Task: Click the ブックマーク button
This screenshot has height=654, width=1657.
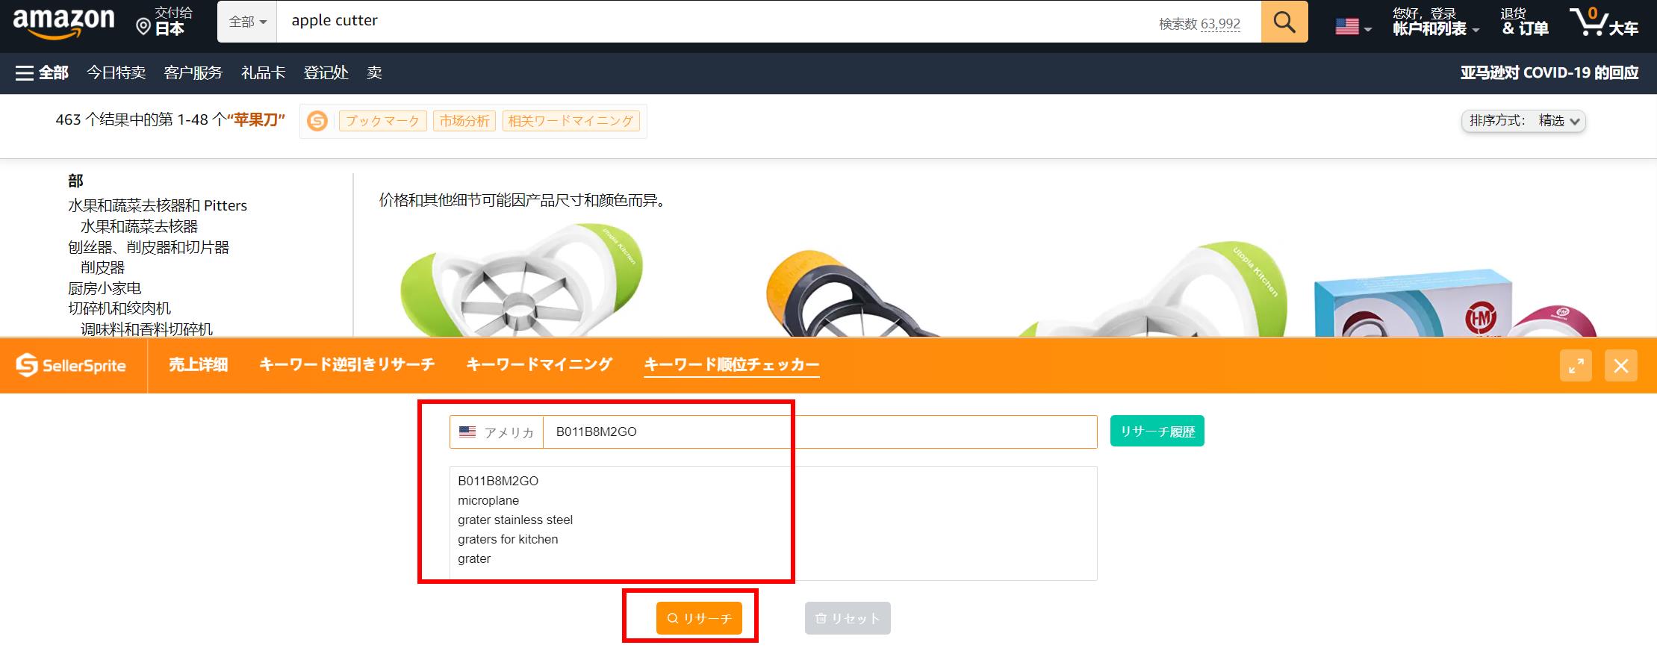Action: pyautogui.click(x=383, y=121)
